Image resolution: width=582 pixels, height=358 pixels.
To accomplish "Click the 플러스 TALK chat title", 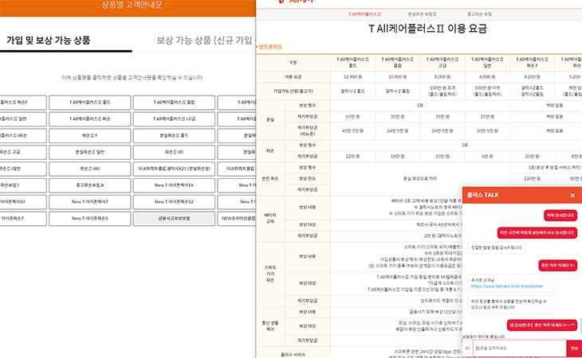I will click(x=482, y=195).
